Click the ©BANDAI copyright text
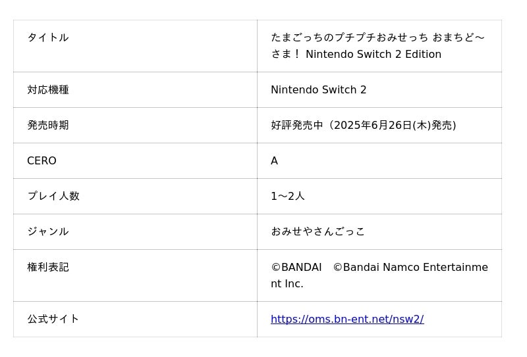 (x=296, y=268)
